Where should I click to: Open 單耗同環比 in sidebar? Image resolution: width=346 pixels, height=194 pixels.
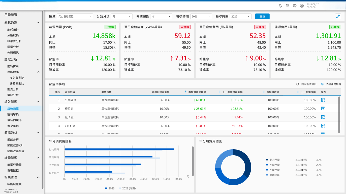click(x=14, y=120)
